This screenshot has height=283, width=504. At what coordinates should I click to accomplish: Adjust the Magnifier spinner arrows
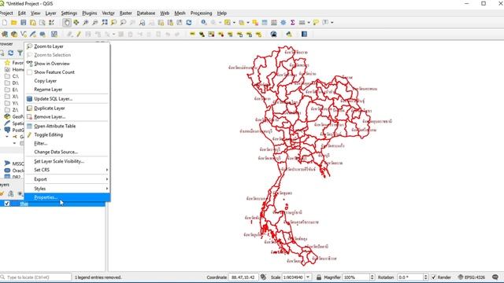[x=372, y=277]
